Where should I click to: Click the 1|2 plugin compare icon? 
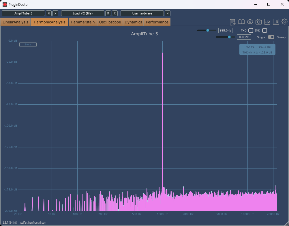coord(267,22)
